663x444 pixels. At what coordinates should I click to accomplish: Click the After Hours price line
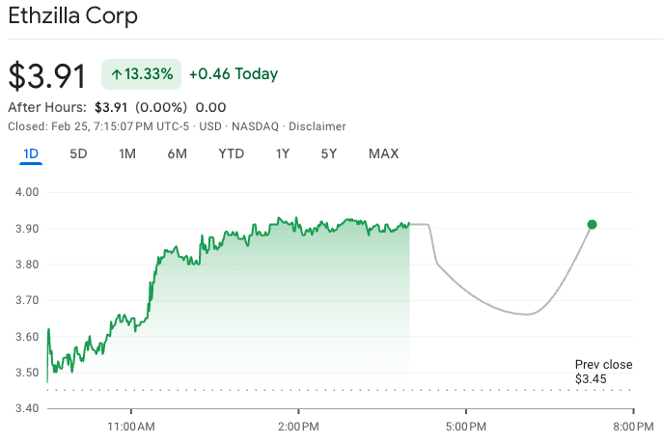(117, 107)
